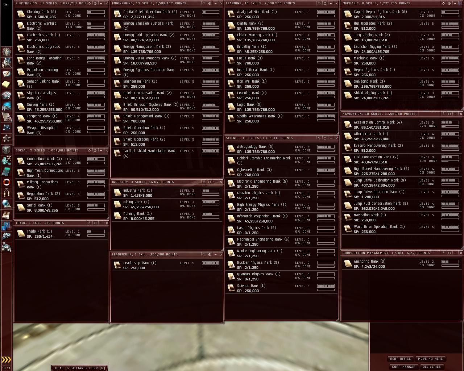
Task: Click Acceleration Control level indicator bar
Action: pyautogui.click(x=450, y=122)
